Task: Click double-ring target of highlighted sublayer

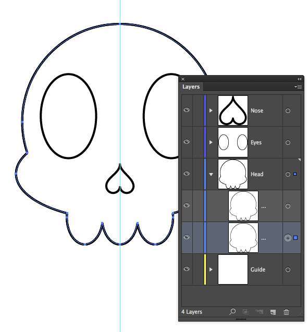Action: [288, 238]
